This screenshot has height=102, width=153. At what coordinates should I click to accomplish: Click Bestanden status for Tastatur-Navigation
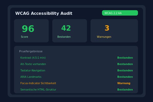125,70
